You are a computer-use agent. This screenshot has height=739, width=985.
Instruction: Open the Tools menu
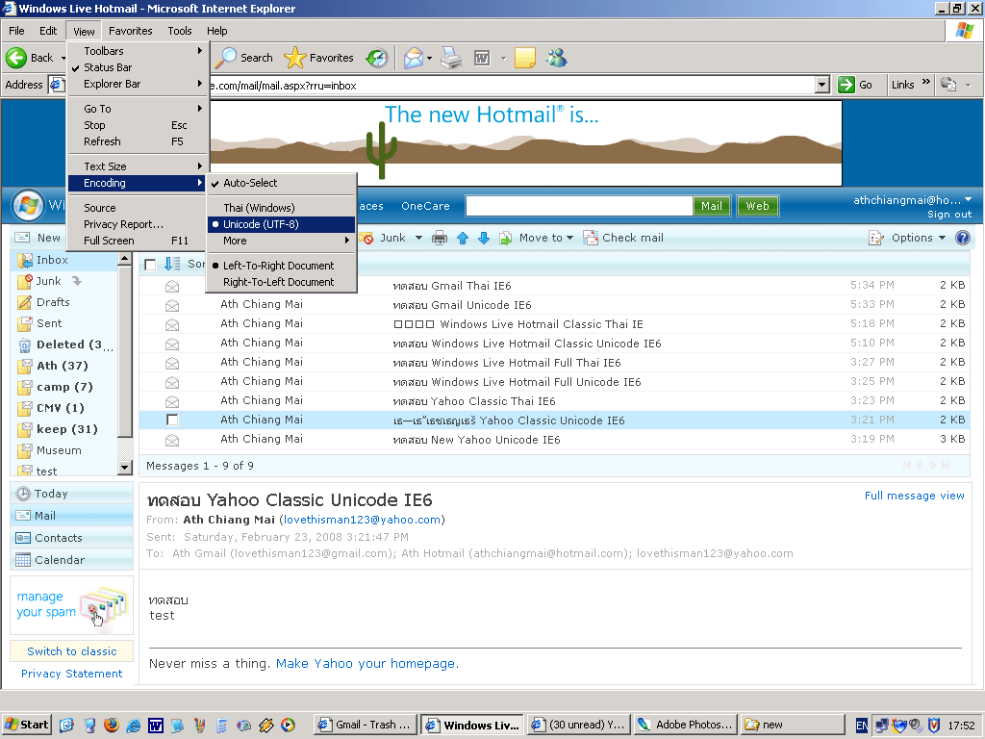[180, 31]
